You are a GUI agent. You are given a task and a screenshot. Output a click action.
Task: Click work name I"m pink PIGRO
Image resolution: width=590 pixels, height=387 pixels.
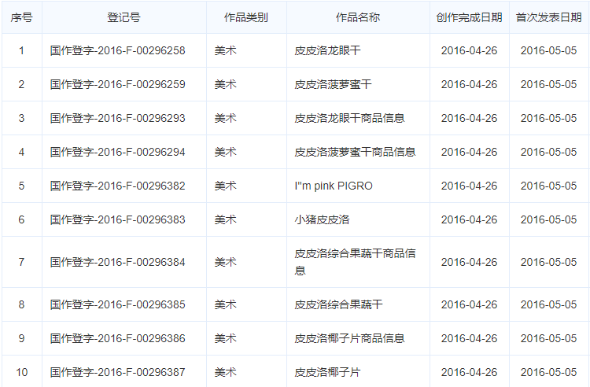point(334,186)
